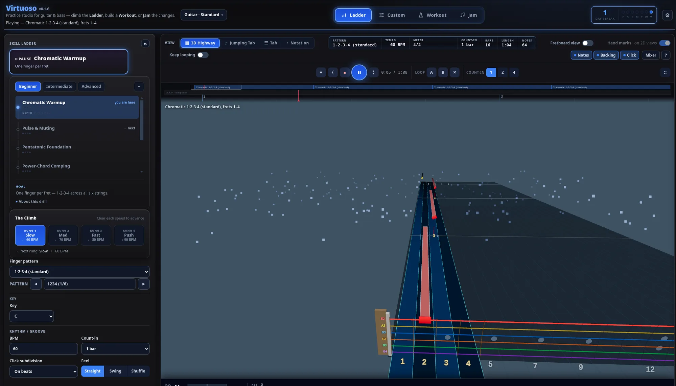Expand About this drill
The width and height of the screenshot is (676, 386).
click(31, 202)
